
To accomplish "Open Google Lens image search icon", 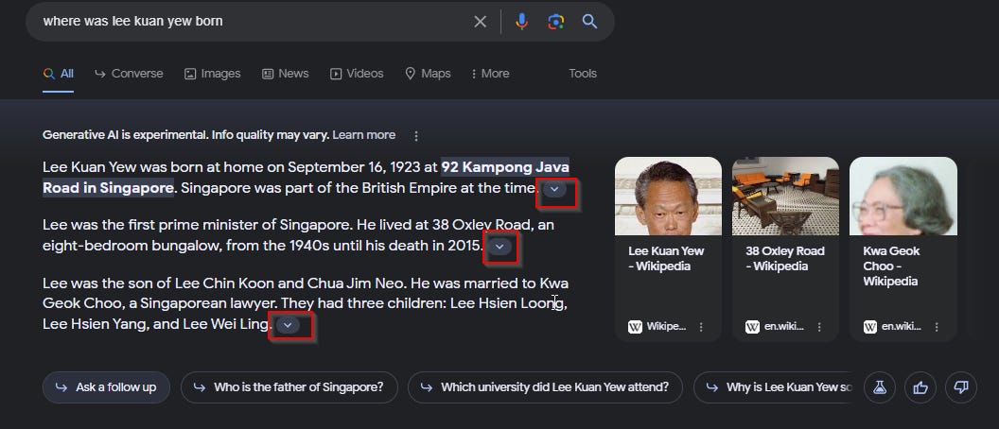I will [555, 22].
